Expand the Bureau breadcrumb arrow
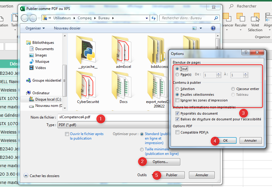Screen dimensions: 272x187 (113, 18)
